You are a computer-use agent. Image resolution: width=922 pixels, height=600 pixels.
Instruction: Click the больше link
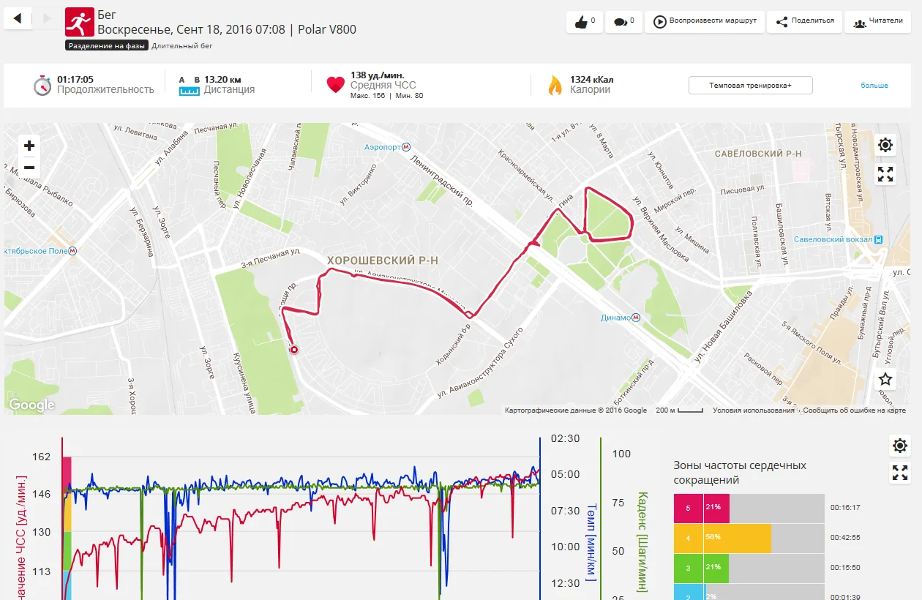coord(874,86)
